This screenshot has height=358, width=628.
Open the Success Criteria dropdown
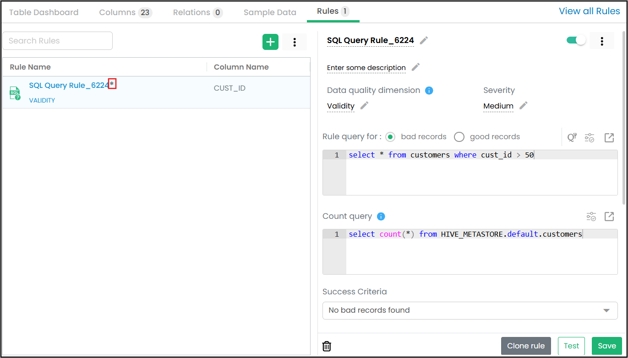[470, 310]
